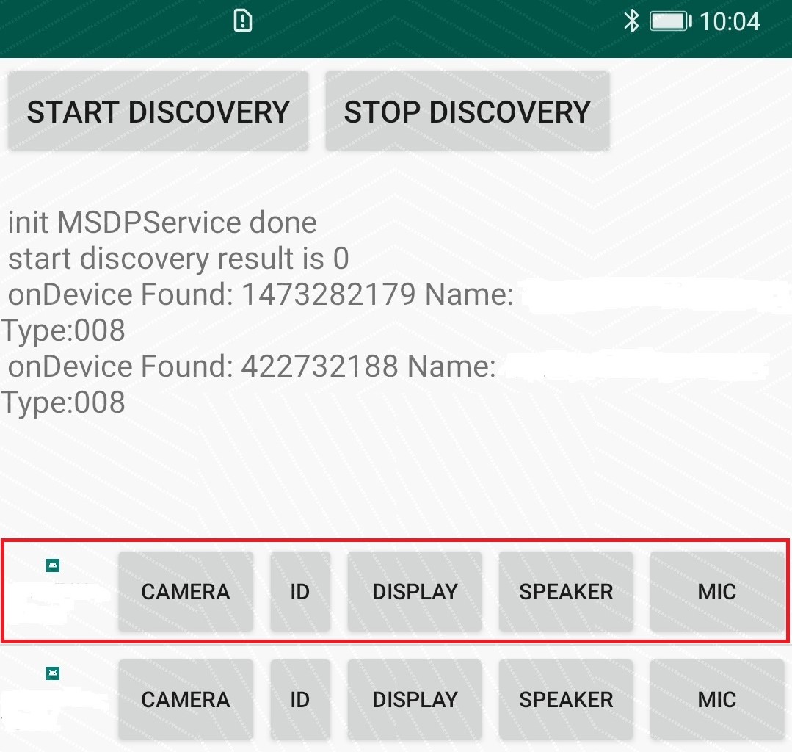This screenshot has width=792, height=752.
Task: Select CAMERA in the first device row
Action: pos(186,591)
